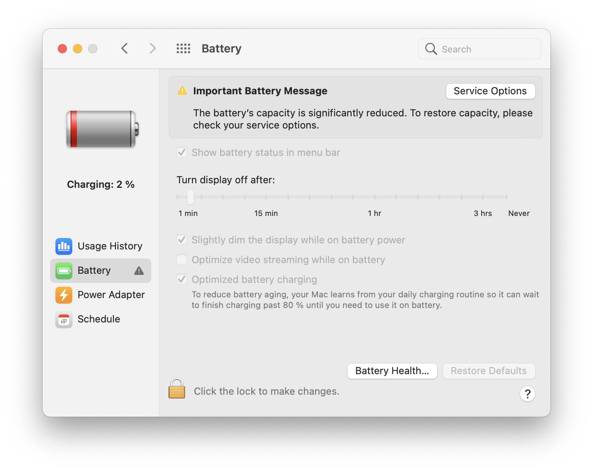Click the Restore Defaults button
The image size is (593, 473).
(489, 371)
